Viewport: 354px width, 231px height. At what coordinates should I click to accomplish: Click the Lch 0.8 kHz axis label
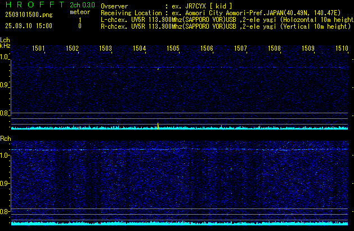pos(5,113)
